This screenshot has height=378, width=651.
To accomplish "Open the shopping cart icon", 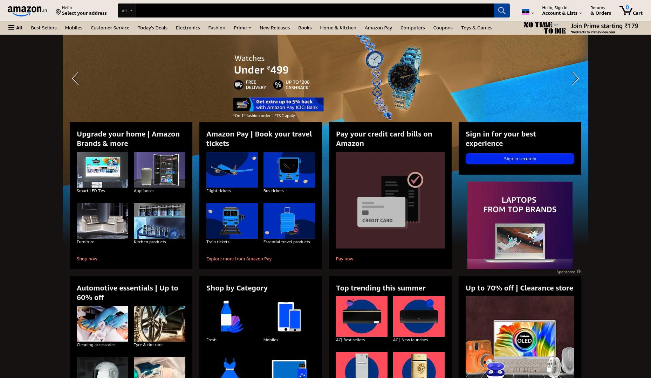I will [631, 10].
